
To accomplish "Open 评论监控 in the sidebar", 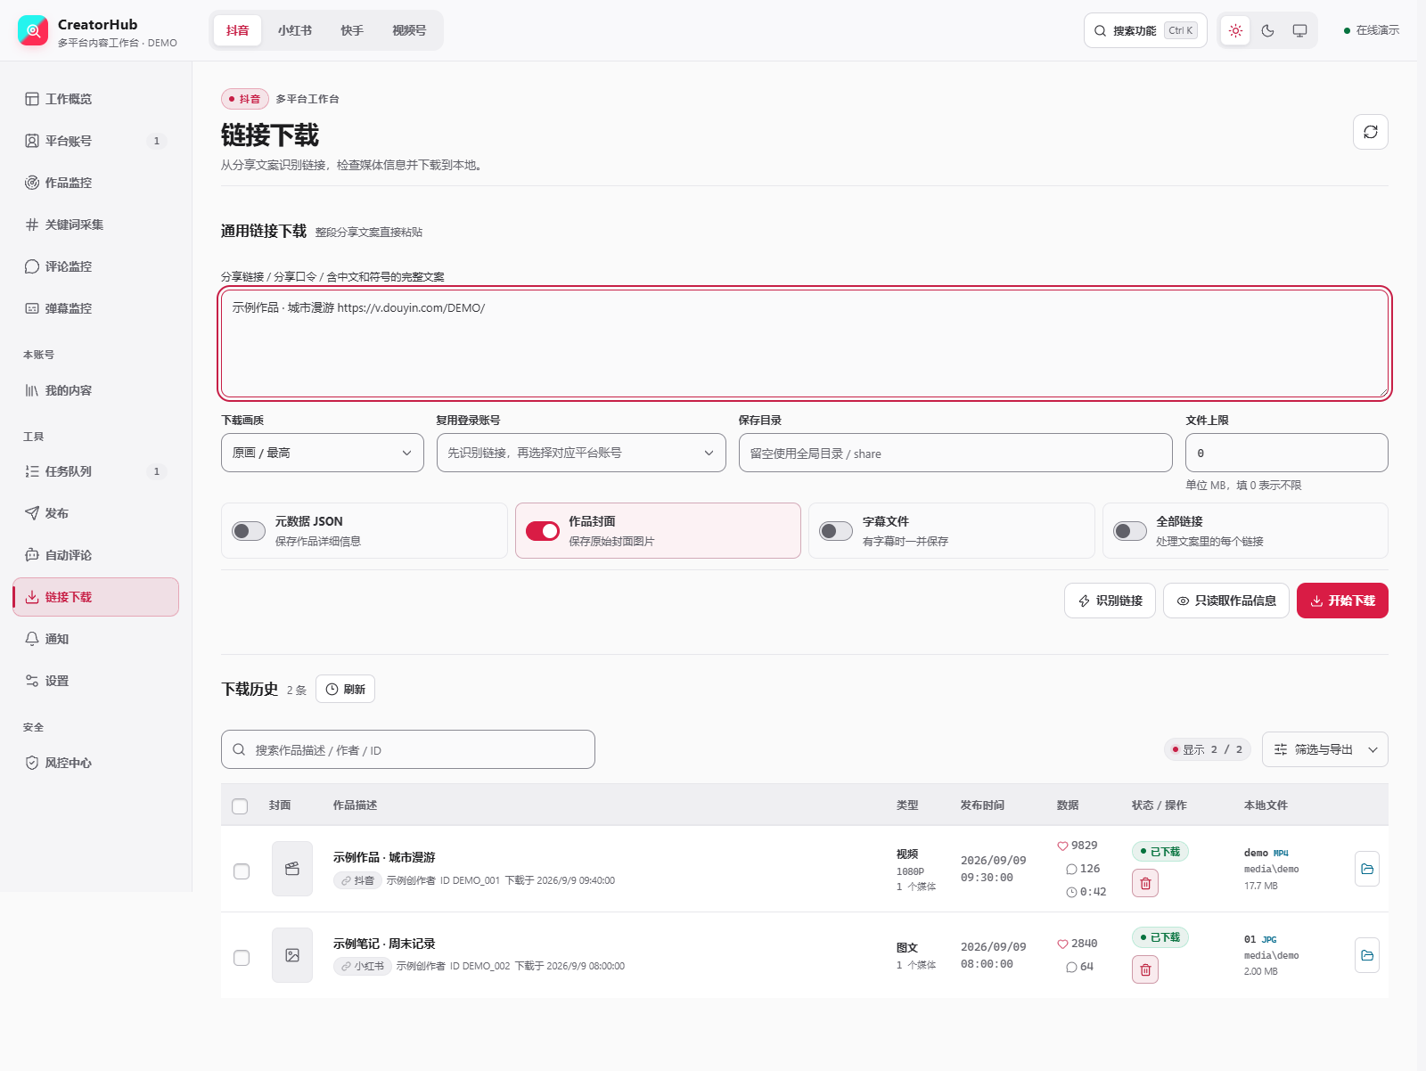I will pos(95,266).
